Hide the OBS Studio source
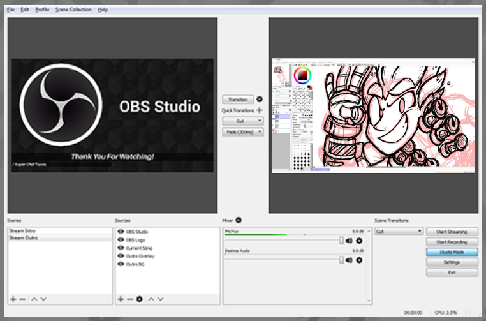This screenshot has height=321, width=486. [x=121, y=232]
